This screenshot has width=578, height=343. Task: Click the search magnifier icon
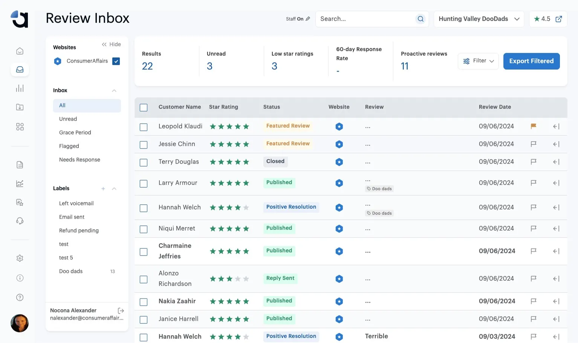click(421, 19)
